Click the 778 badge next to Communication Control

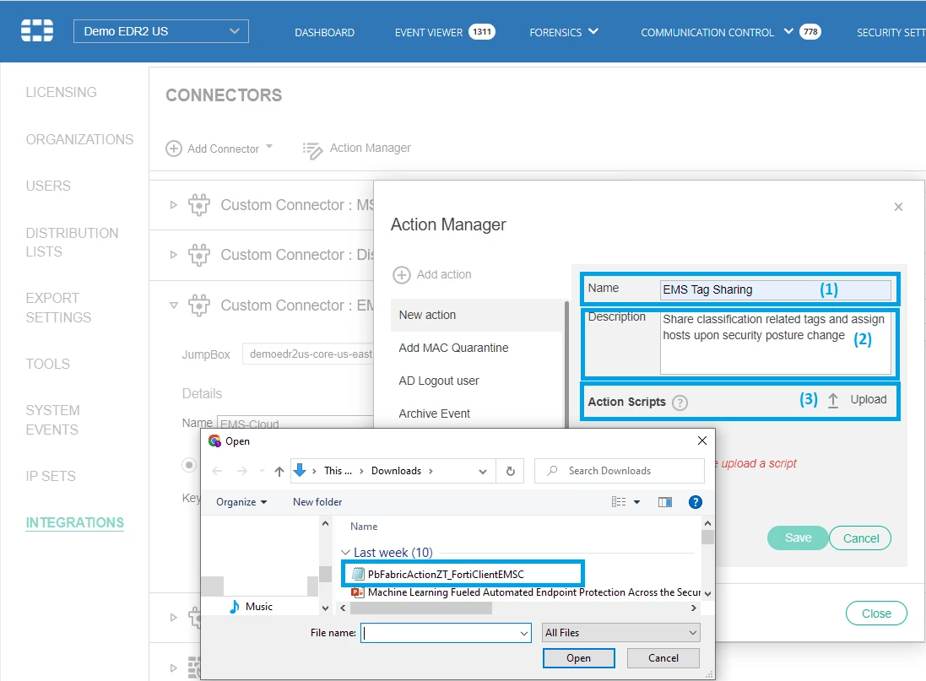click(x=810, y=32)
